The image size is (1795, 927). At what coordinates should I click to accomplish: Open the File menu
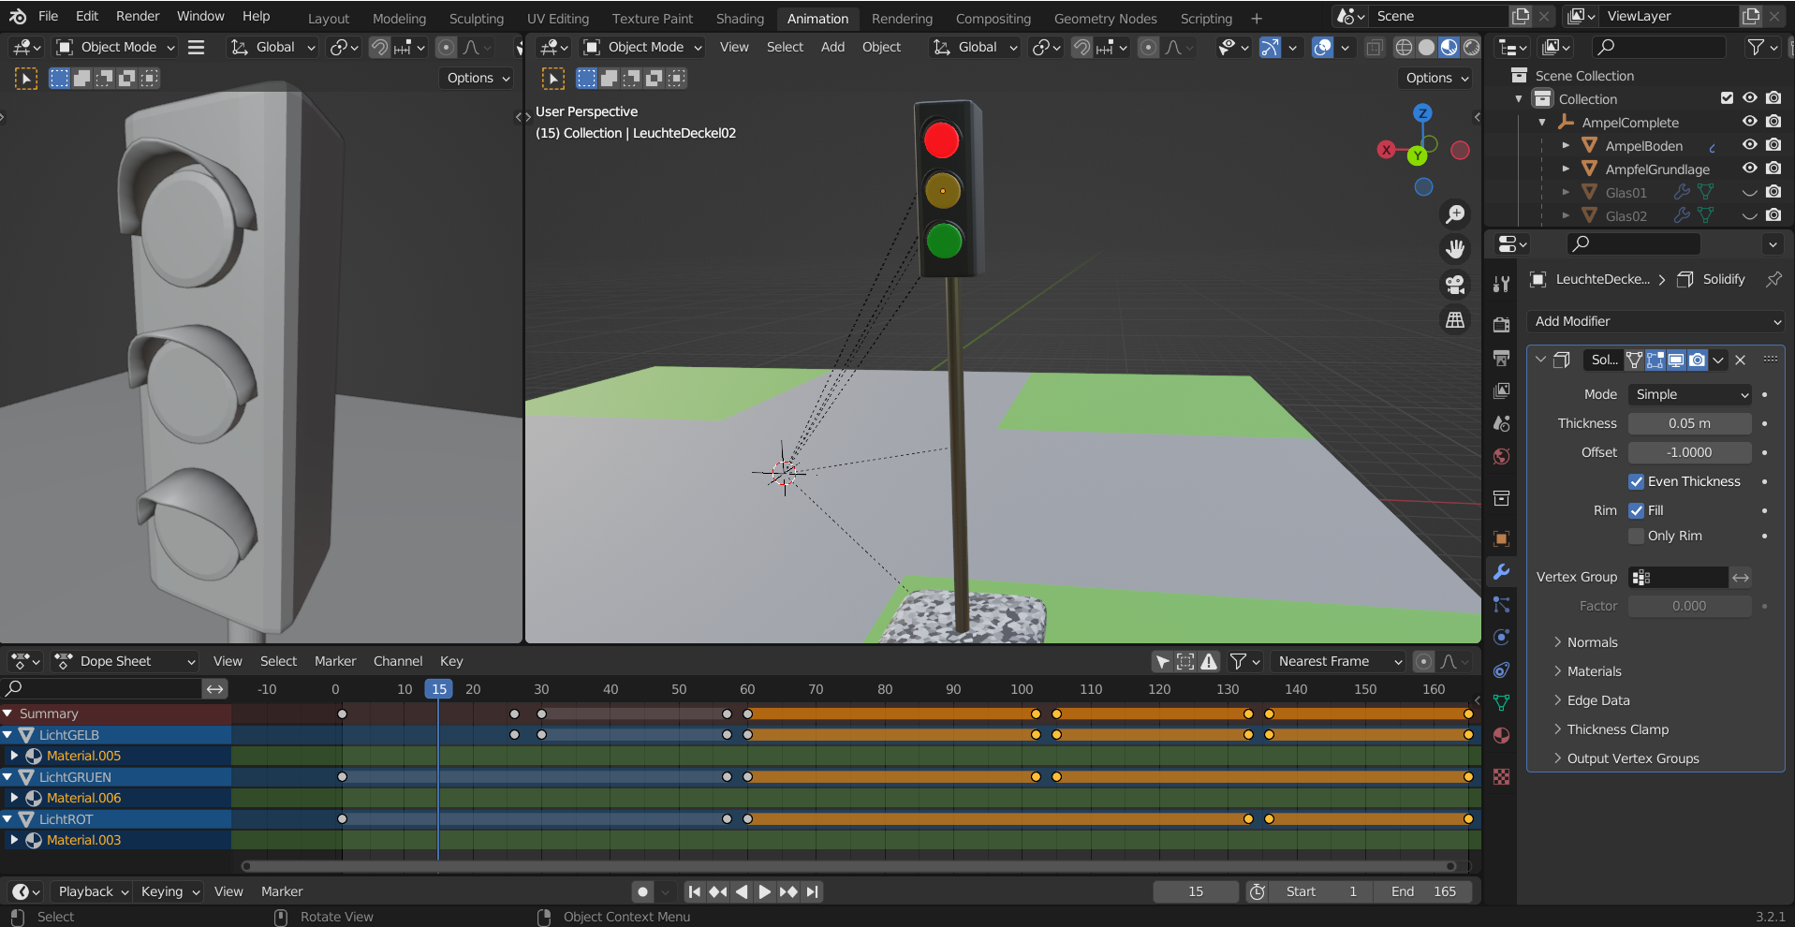[x=48, y=16]
